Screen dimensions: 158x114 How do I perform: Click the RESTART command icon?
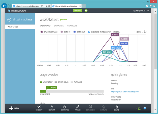coord(52,107)
